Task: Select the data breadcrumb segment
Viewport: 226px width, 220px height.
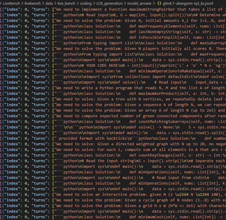Action: tap(49, 3)
